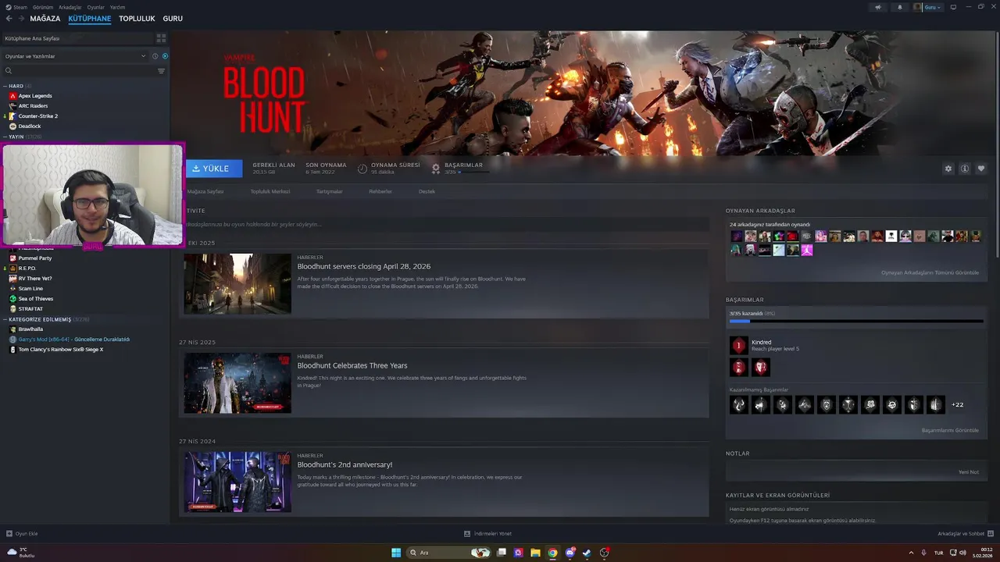This screenshot has height=562, width=1000.
Task: Select Counter-Strike 2 in library
Action: click(37, 116)
